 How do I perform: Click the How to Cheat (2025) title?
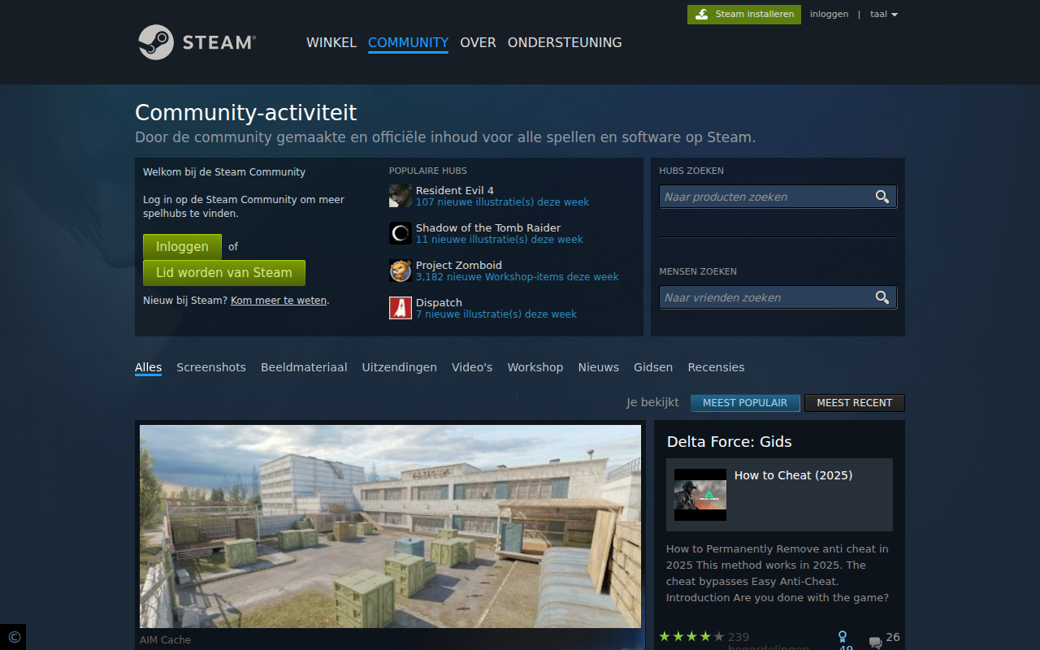click(x=793, y=475)
